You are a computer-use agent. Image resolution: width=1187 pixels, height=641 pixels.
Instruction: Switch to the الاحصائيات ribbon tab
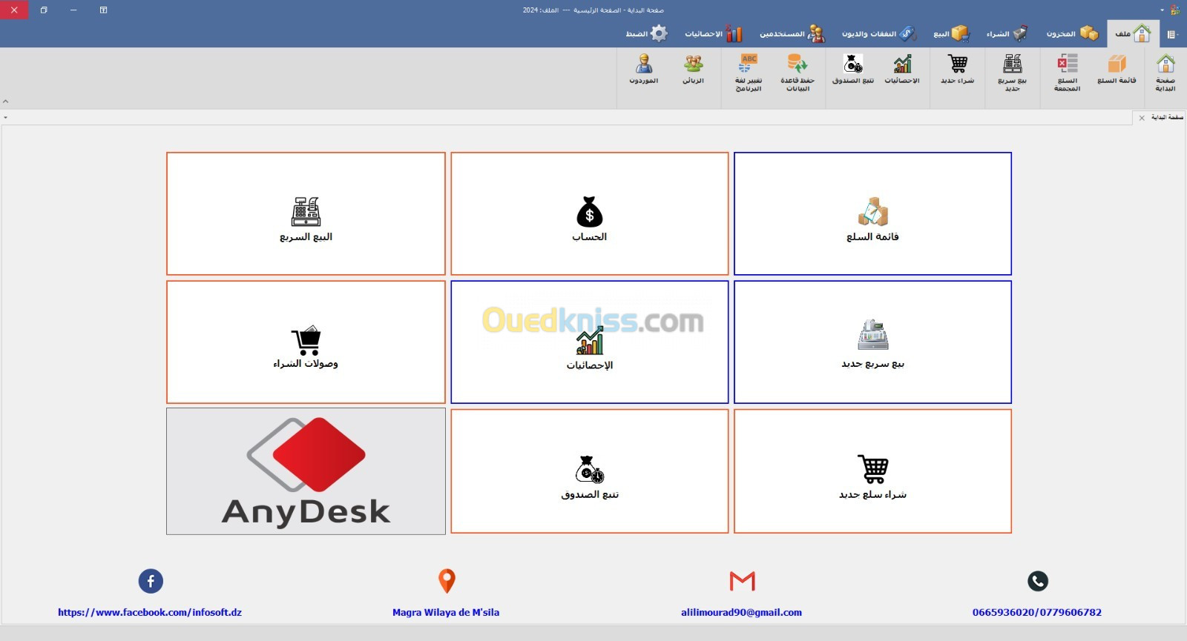pos(714,34)
